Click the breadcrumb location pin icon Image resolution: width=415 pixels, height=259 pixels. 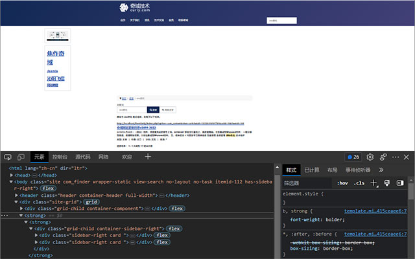pos(121,98)
